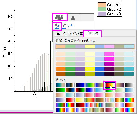Select the プロット毎 tab
This screenshot has height=114, width=137.
(x=92, y=33)
